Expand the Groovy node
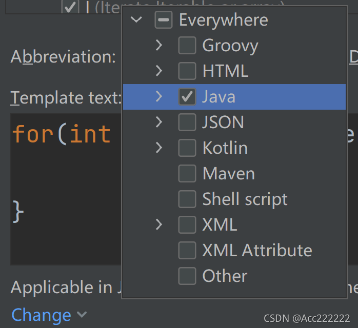Screen dimensions: 358x328 pos(159,45)
